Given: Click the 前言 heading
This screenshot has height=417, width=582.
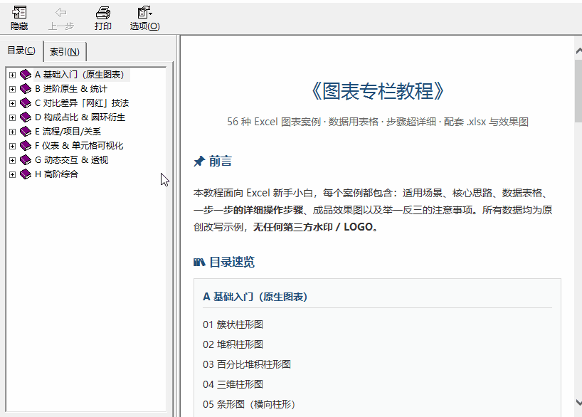Looking at the screenshot, I should point(220,161).
